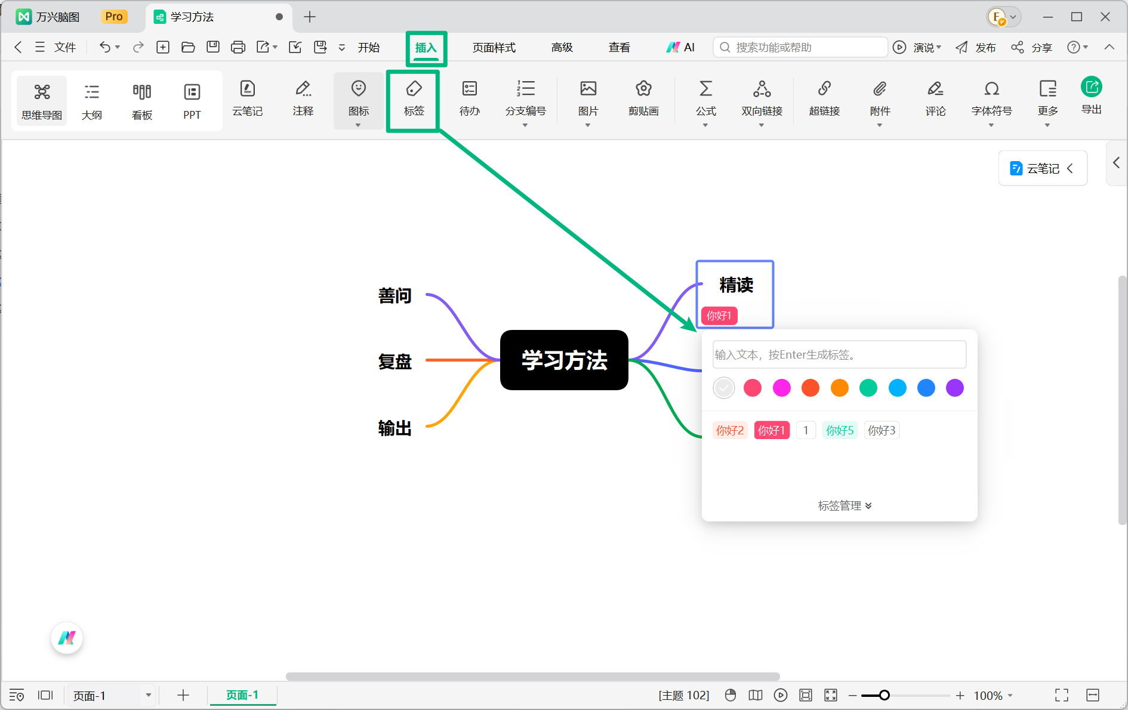Toggle fullscreen view in status bar
Image resolution: width=1128 pixels, height=710 pixels.
click(1062, 695)
